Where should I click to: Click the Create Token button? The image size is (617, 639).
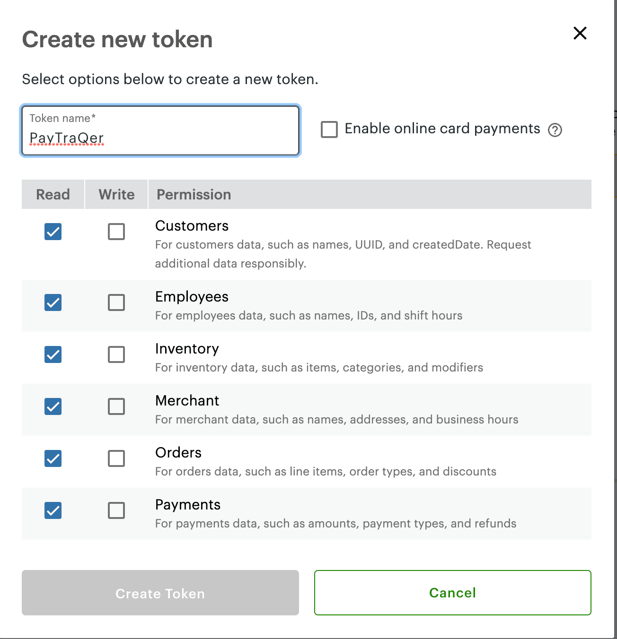[x=160, y=593]
